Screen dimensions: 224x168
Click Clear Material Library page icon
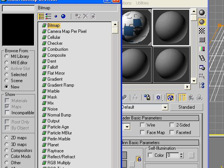pyautogui.click(x=93, y=16)
